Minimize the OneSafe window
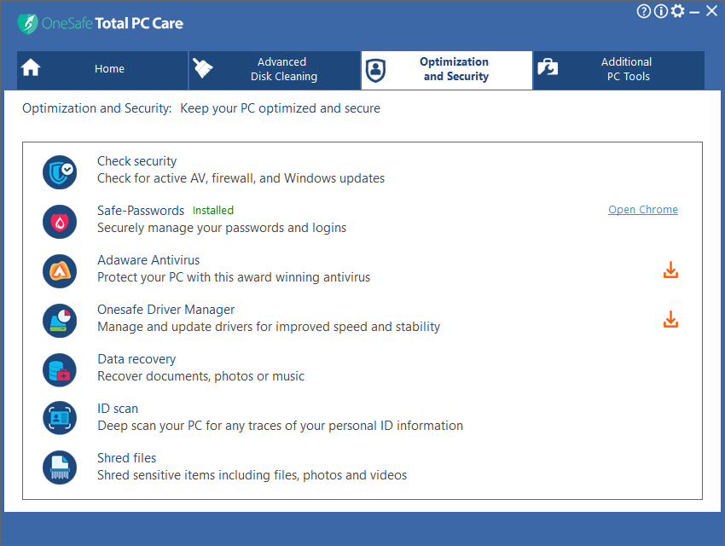725x546 pixels. point(694,12)
